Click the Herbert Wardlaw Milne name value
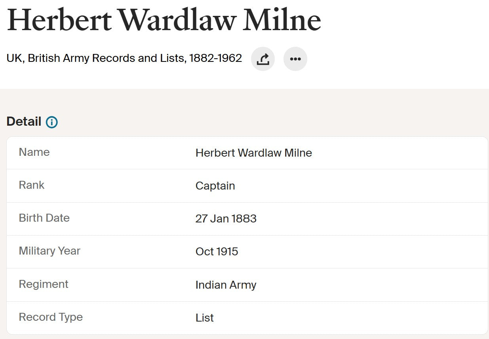489x339 pixels. (x=253, y=153)
